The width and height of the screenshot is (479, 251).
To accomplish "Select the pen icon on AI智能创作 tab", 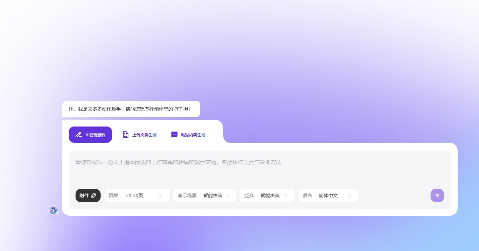I will click(x=79, y=135).
